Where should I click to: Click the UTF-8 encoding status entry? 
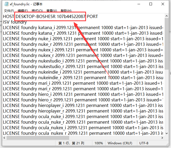click(x=144, y=143)
